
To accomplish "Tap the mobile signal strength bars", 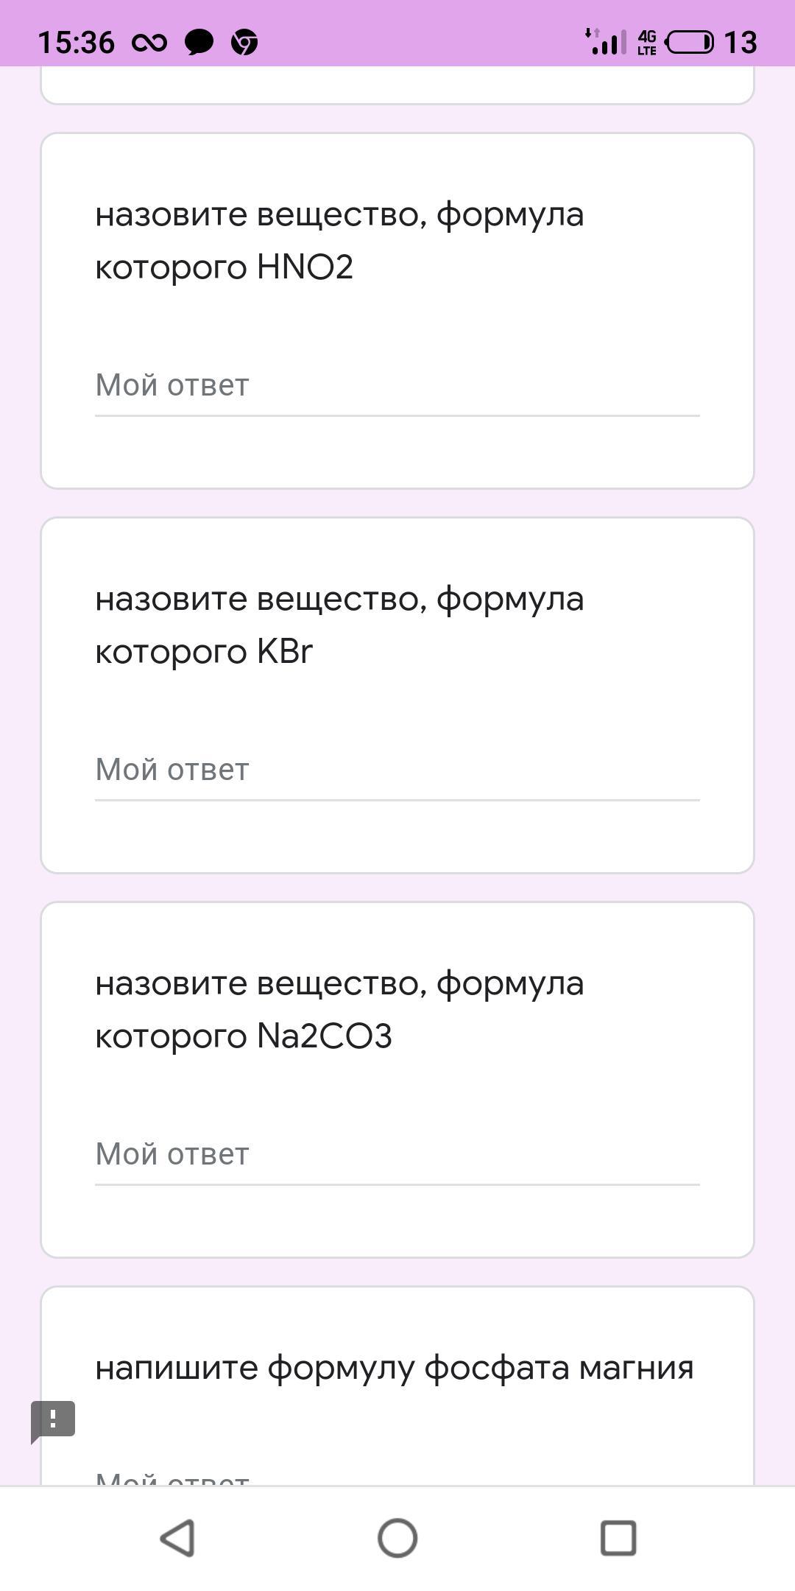I will [x=607, y=42].
